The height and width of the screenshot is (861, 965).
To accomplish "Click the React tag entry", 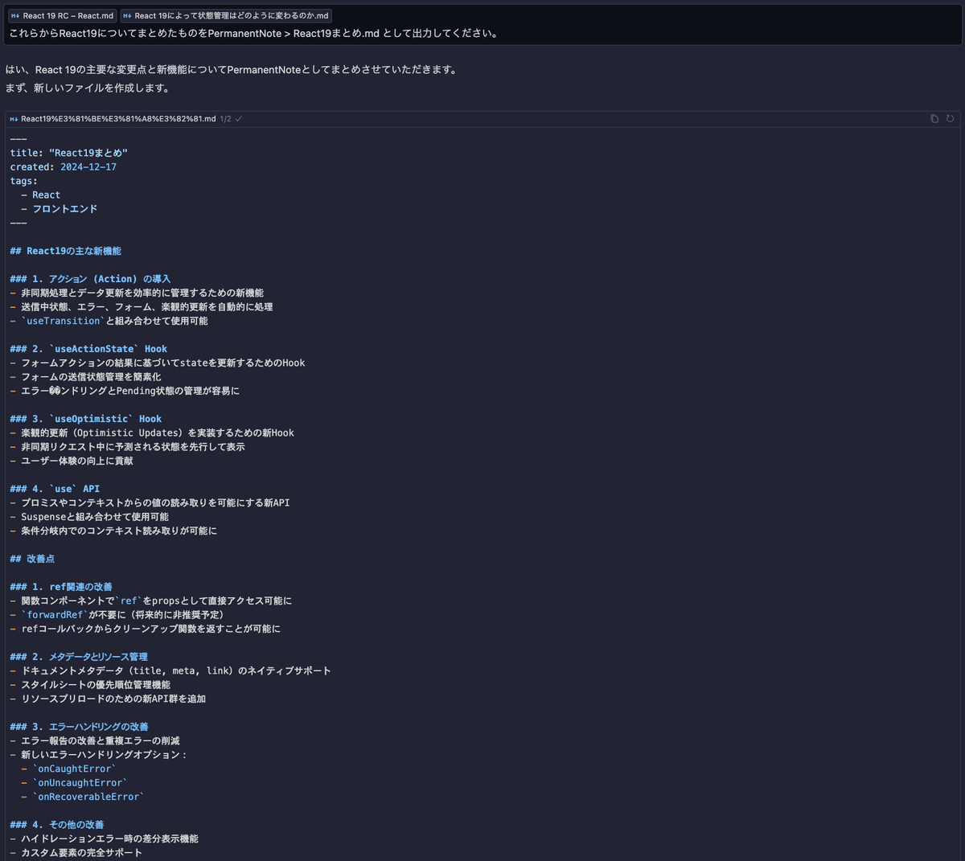I will [x=46, y=195].
